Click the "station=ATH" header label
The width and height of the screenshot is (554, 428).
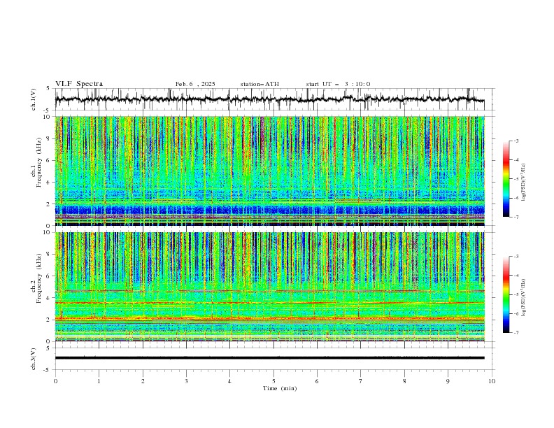tap(260, 84)
